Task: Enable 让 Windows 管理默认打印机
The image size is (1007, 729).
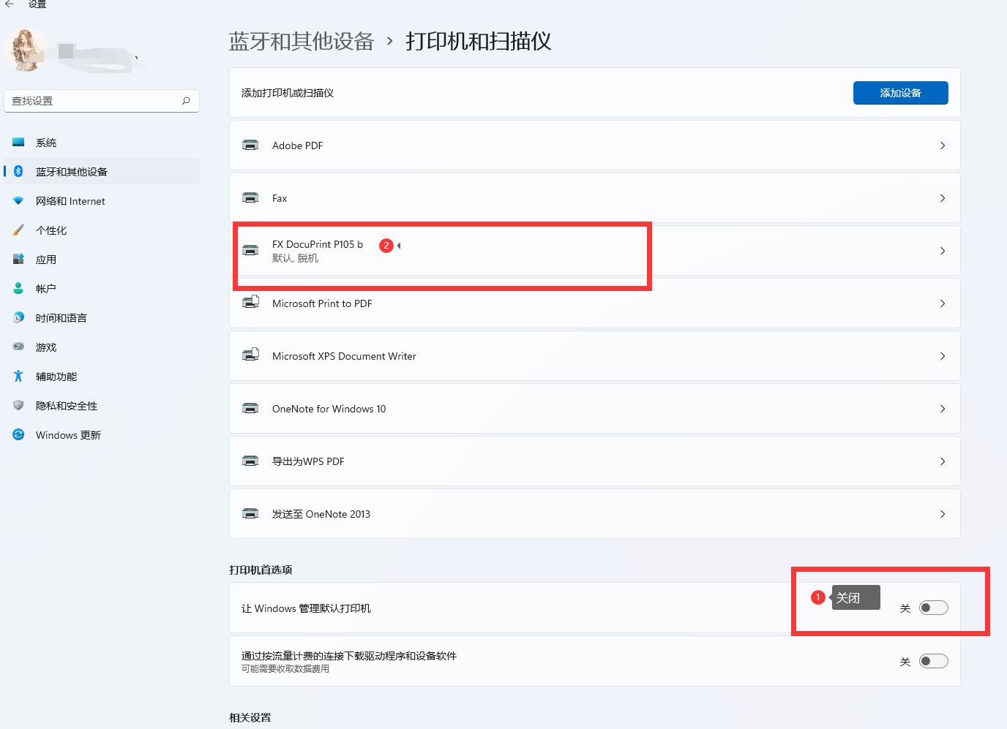Action: (x=933, y=608)
